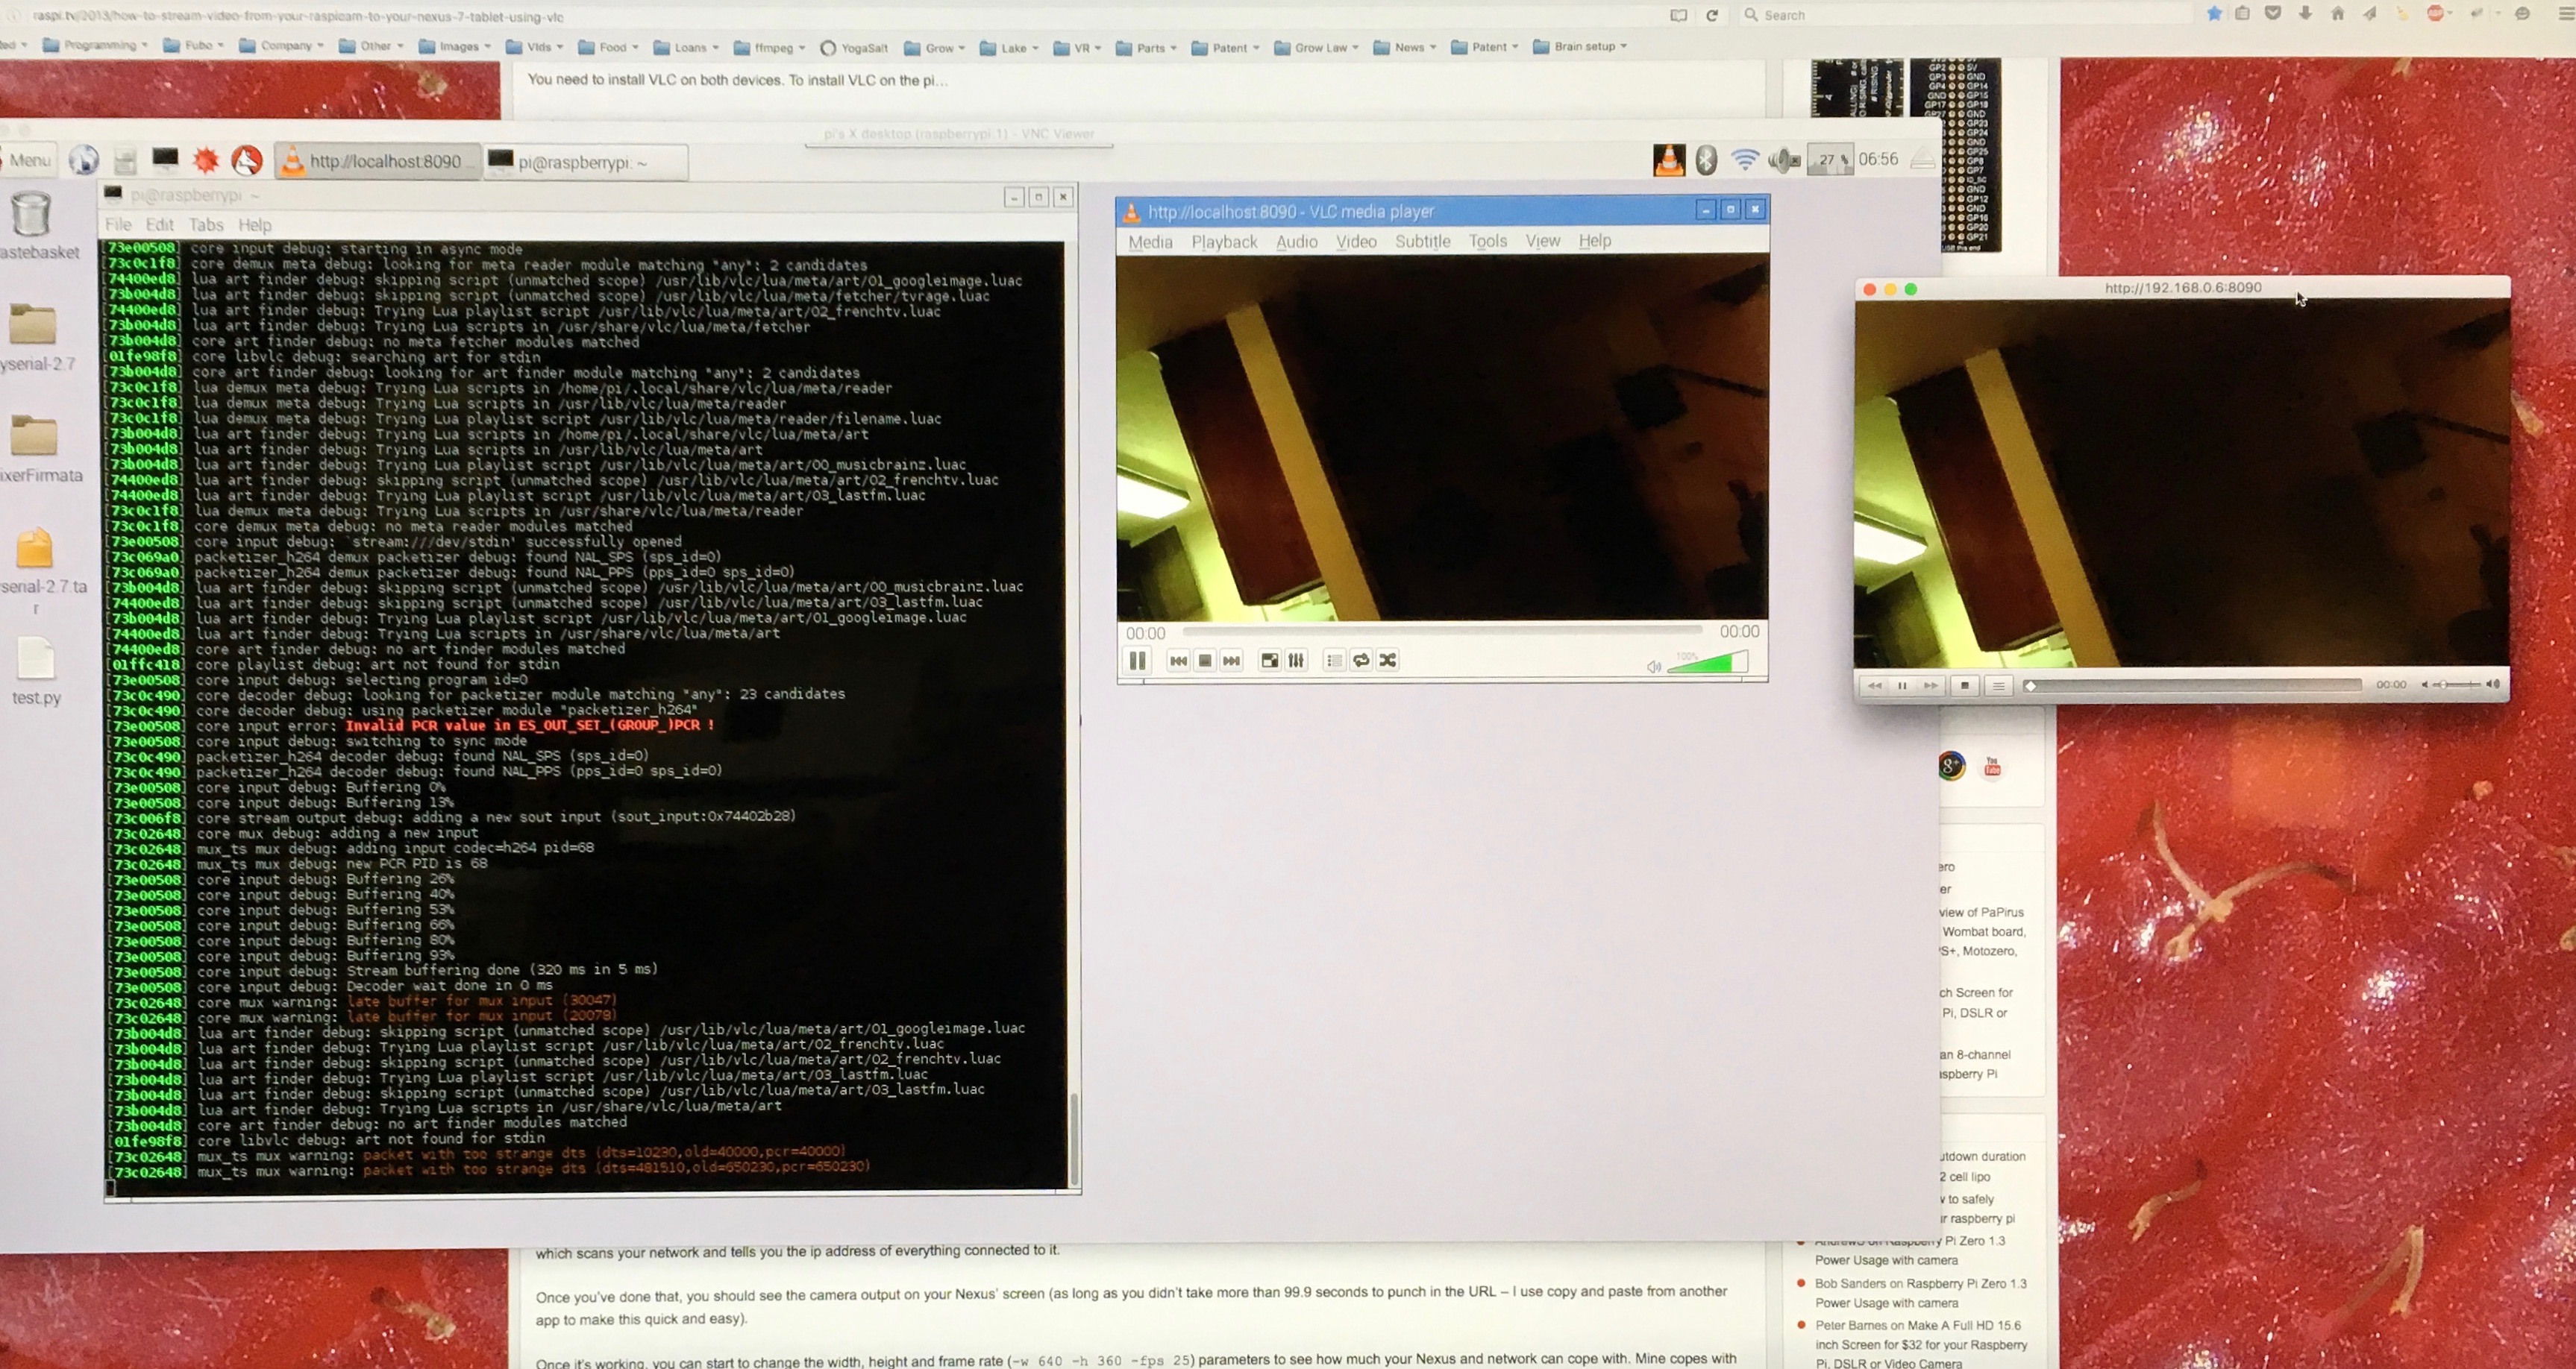
Task: Toggle shuffle (random) playback in VLC
Action: coord(1388,661)
